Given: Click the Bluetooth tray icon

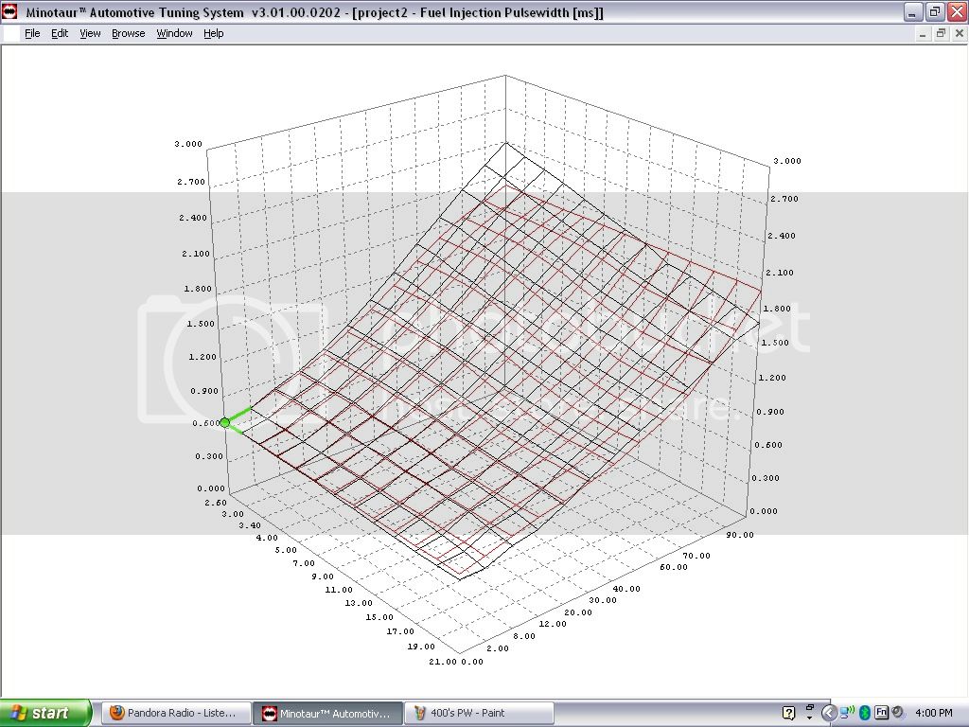Looking at the screenshot, I should [x=865, y=713].
